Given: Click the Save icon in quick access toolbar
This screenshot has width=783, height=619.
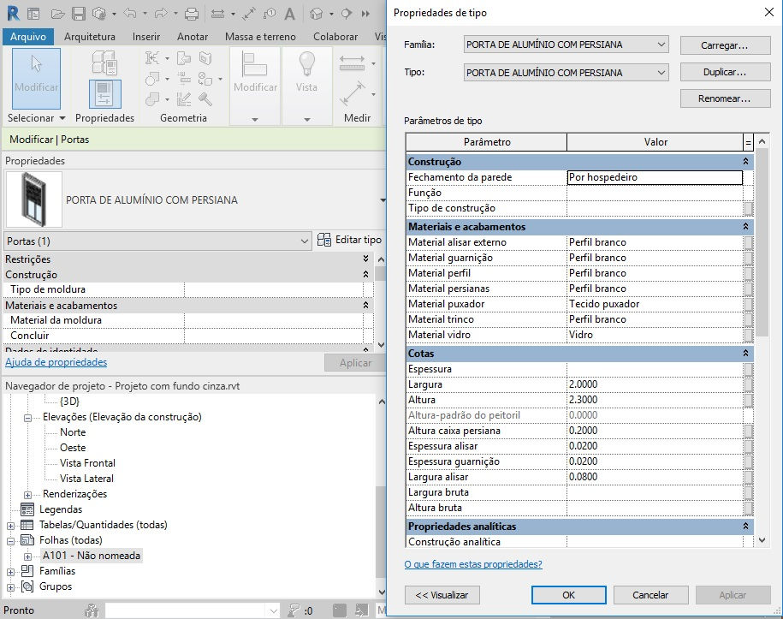Looking at the screenshot, I should click(79, 14).
